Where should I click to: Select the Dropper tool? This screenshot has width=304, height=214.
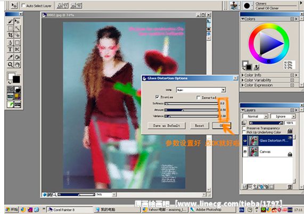coord(10,57)
